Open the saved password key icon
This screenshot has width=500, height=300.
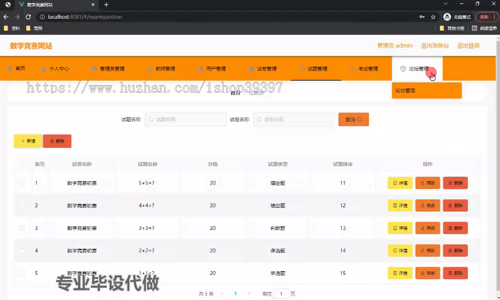click(x=422, y=17)
